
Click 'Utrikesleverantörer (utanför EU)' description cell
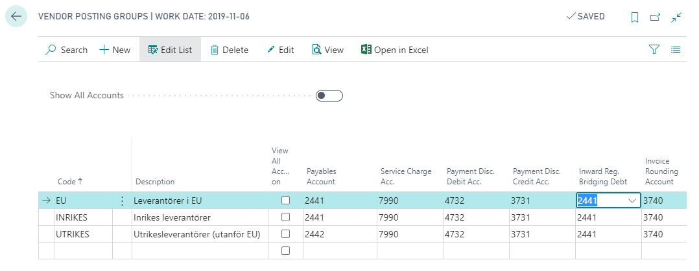(200, 235)
